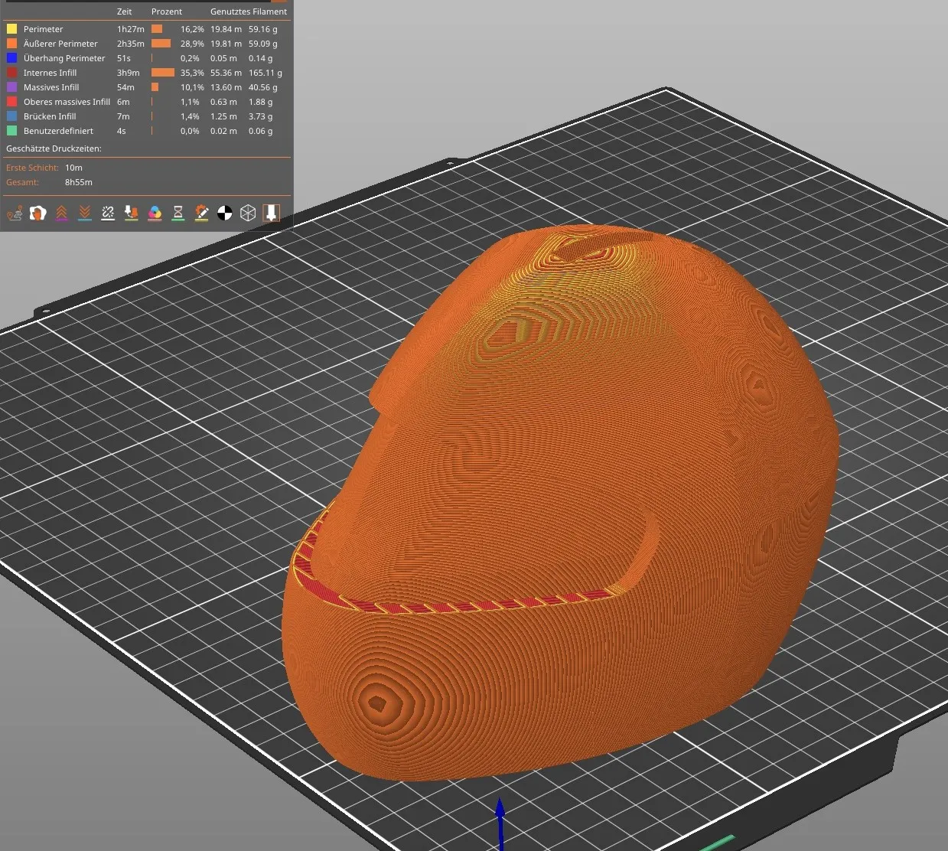
Task: Toggle shells cube icon
Action: pyautogui.click(x=248, y=213)
